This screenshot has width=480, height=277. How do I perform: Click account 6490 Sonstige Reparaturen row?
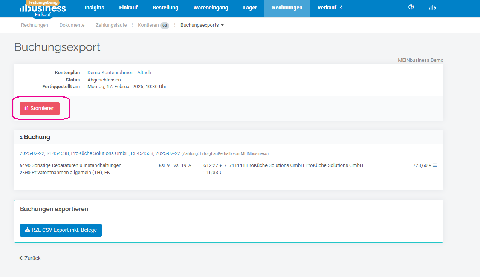(x=70, y=165)
